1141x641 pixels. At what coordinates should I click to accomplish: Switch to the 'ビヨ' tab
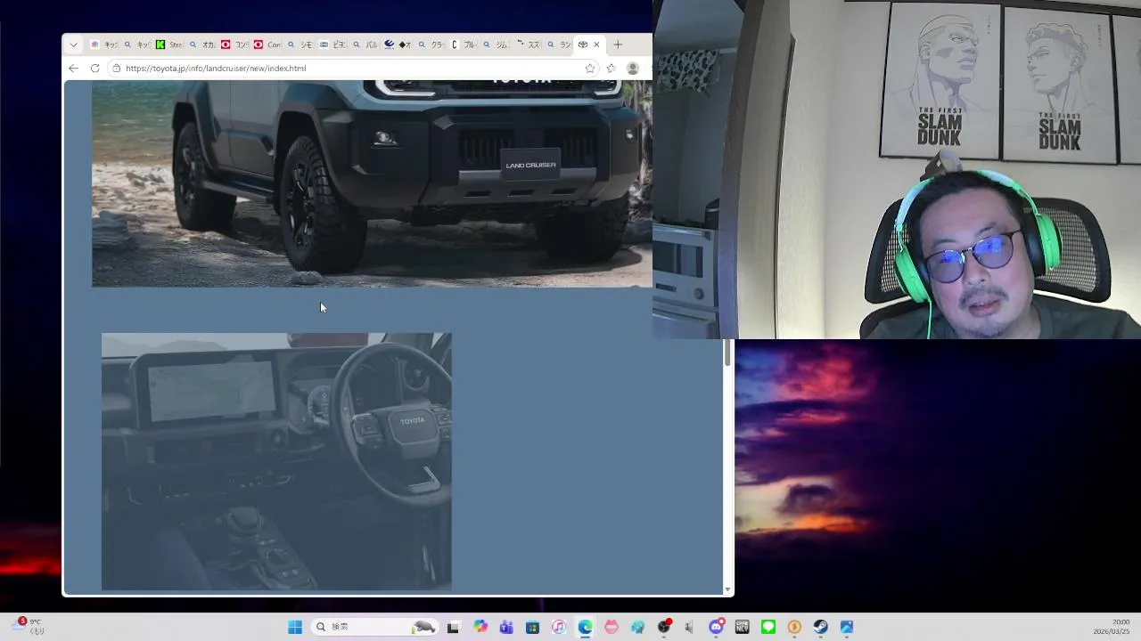pyautogui.click(x=332, y=45)
